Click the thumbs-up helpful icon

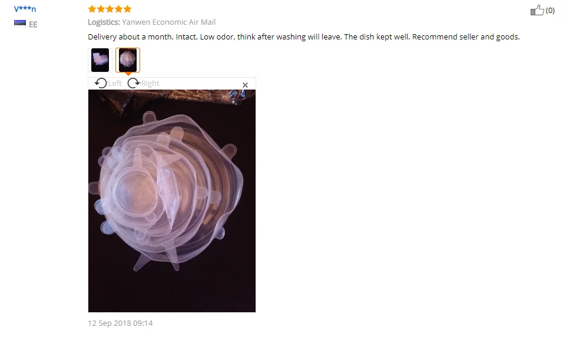pyautogui.click(x=537, y=10)
